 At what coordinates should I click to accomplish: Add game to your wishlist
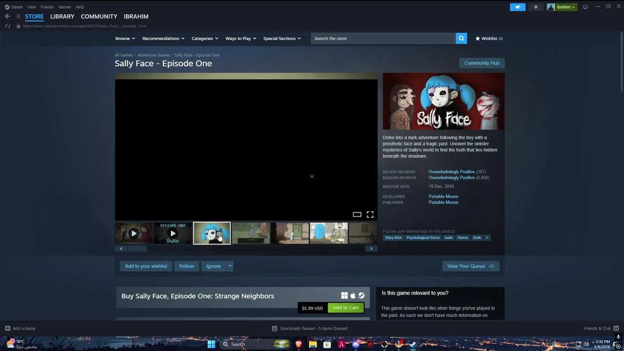pos(146,266)
